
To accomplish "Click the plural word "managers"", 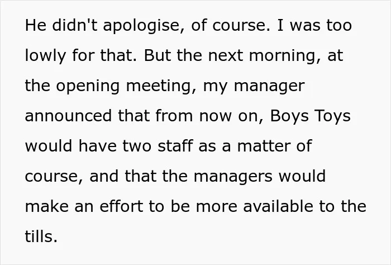I will pyautogui.click(x=233, y=177).
